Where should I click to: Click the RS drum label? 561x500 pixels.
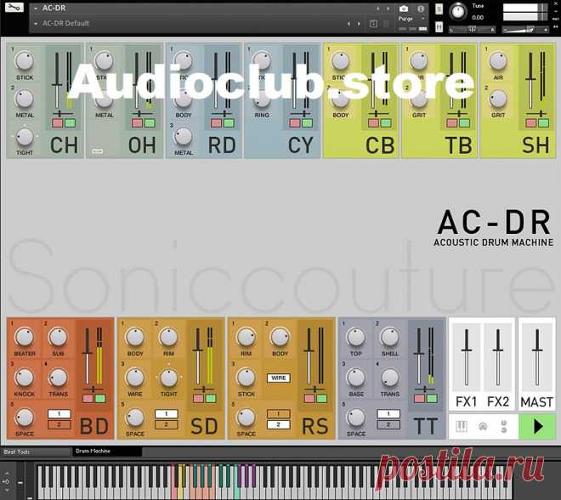[314, 426]
